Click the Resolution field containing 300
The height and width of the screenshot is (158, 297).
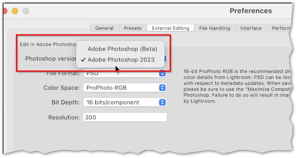pos(125,117)
